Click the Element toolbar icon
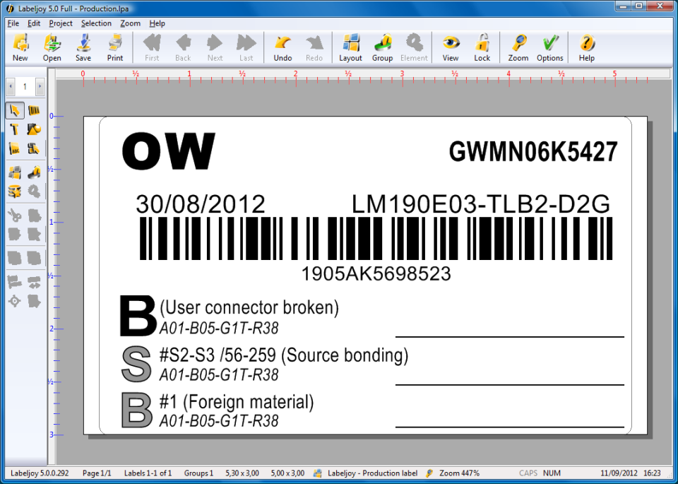This screenshot has height=484, width=678. coord(414,47)
